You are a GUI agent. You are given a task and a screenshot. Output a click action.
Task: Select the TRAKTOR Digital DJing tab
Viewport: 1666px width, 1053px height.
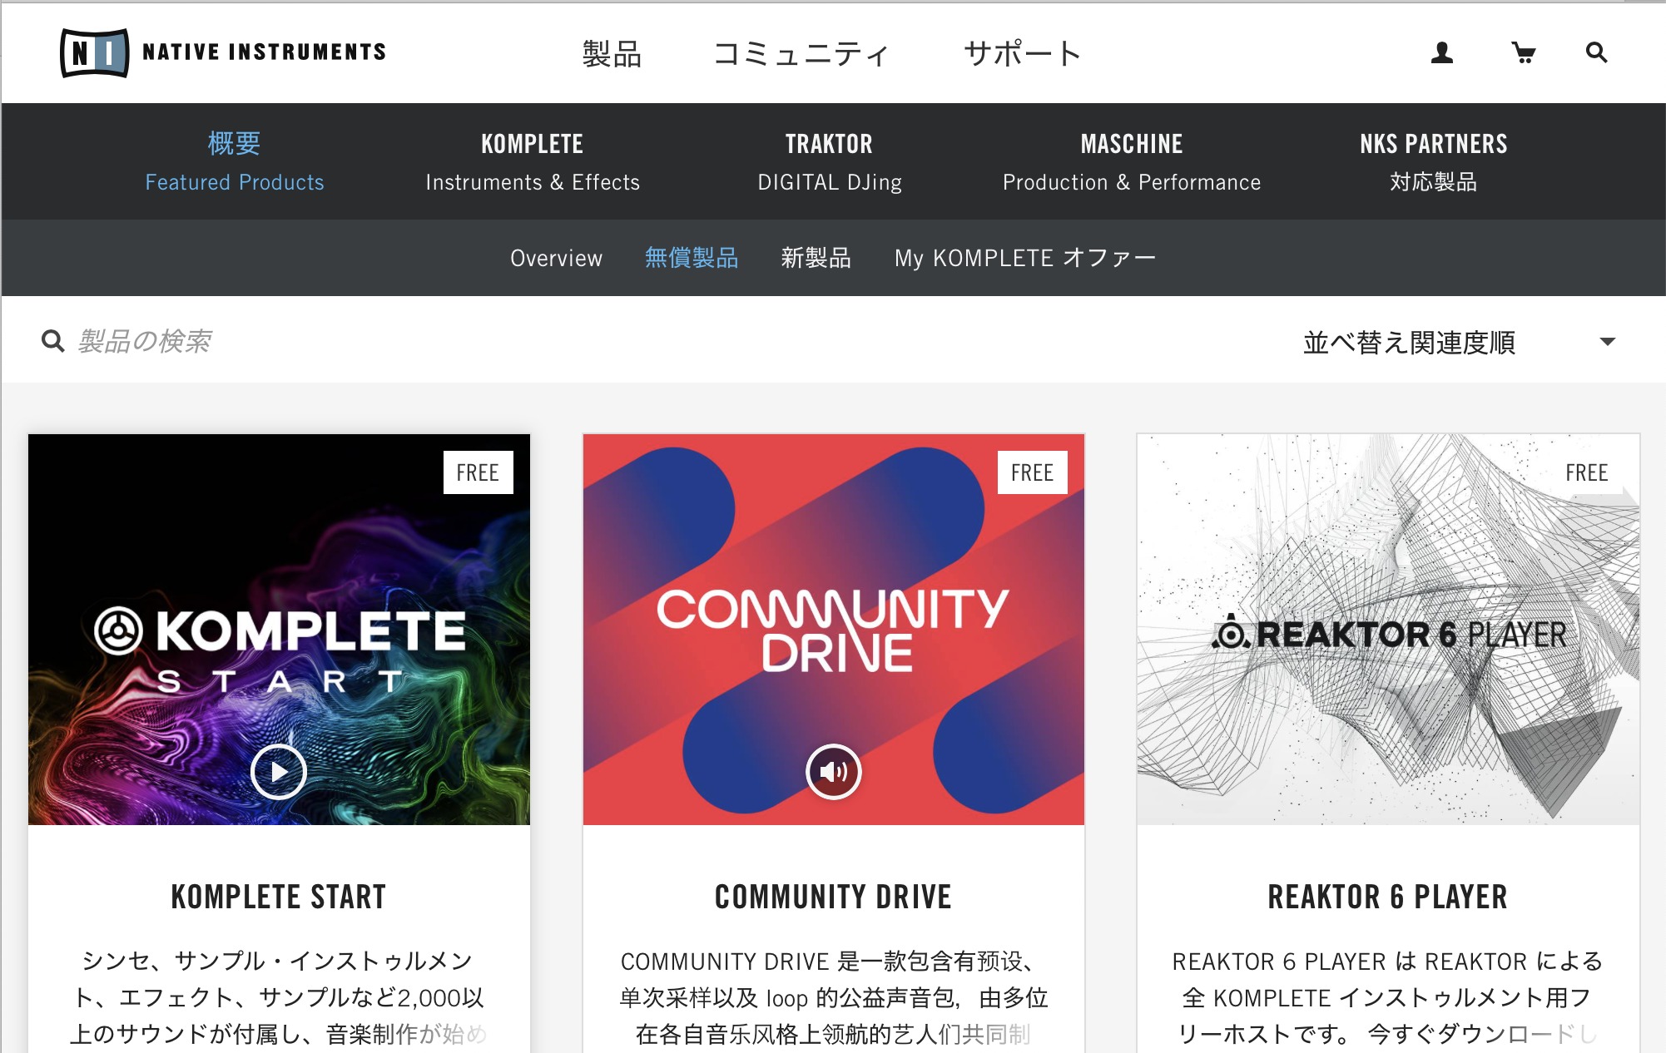[x=830, y=162]
